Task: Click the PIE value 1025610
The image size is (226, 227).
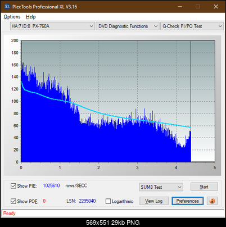Action: 51,185
